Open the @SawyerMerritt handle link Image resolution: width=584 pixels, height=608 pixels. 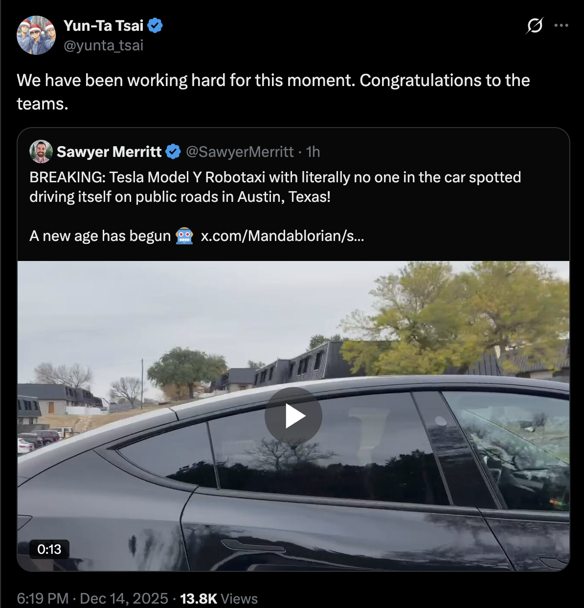point(240,152)
